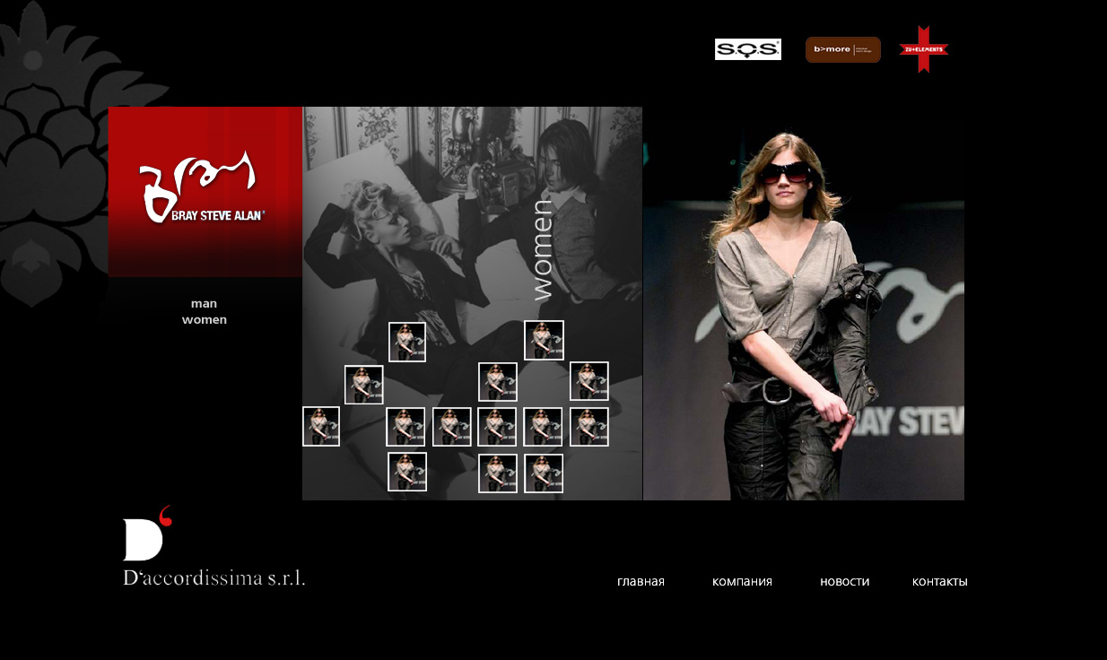Open the компания menu item
Screen dimensions: 1107x660
coord(742,581)
